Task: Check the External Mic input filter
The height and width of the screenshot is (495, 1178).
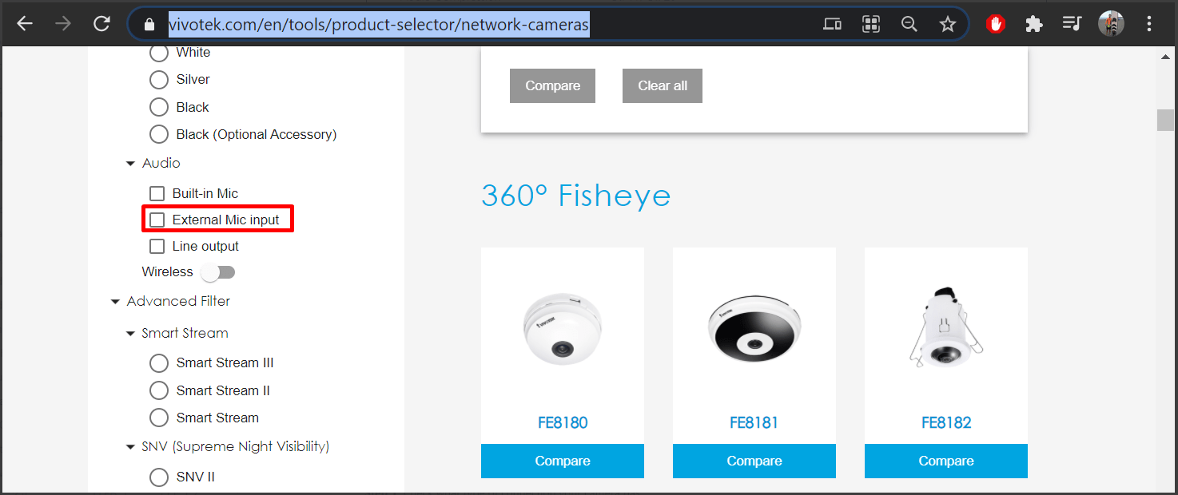Action: pos(156,219)
